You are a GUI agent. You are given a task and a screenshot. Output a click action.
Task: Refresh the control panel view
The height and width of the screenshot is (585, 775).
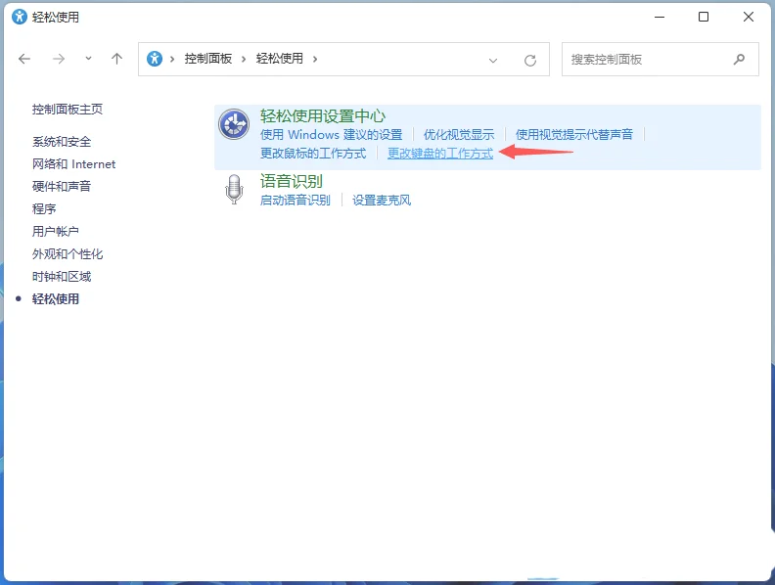coord(530,61)
